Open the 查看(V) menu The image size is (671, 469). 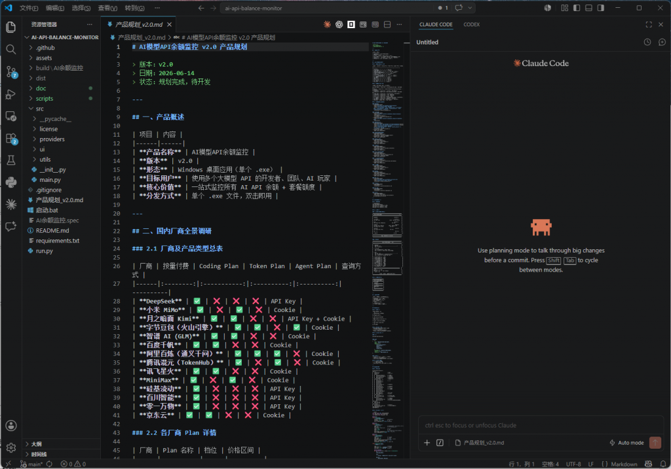(107, 8)
